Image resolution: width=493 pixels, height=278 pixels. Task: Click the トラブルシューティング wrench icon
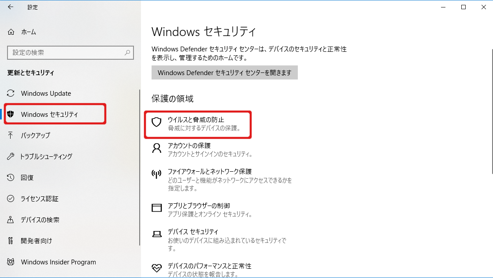click(11, 156)
